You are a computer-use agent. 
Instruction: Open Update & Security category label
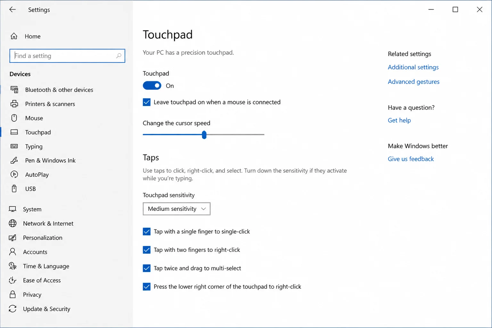(46, 309)
